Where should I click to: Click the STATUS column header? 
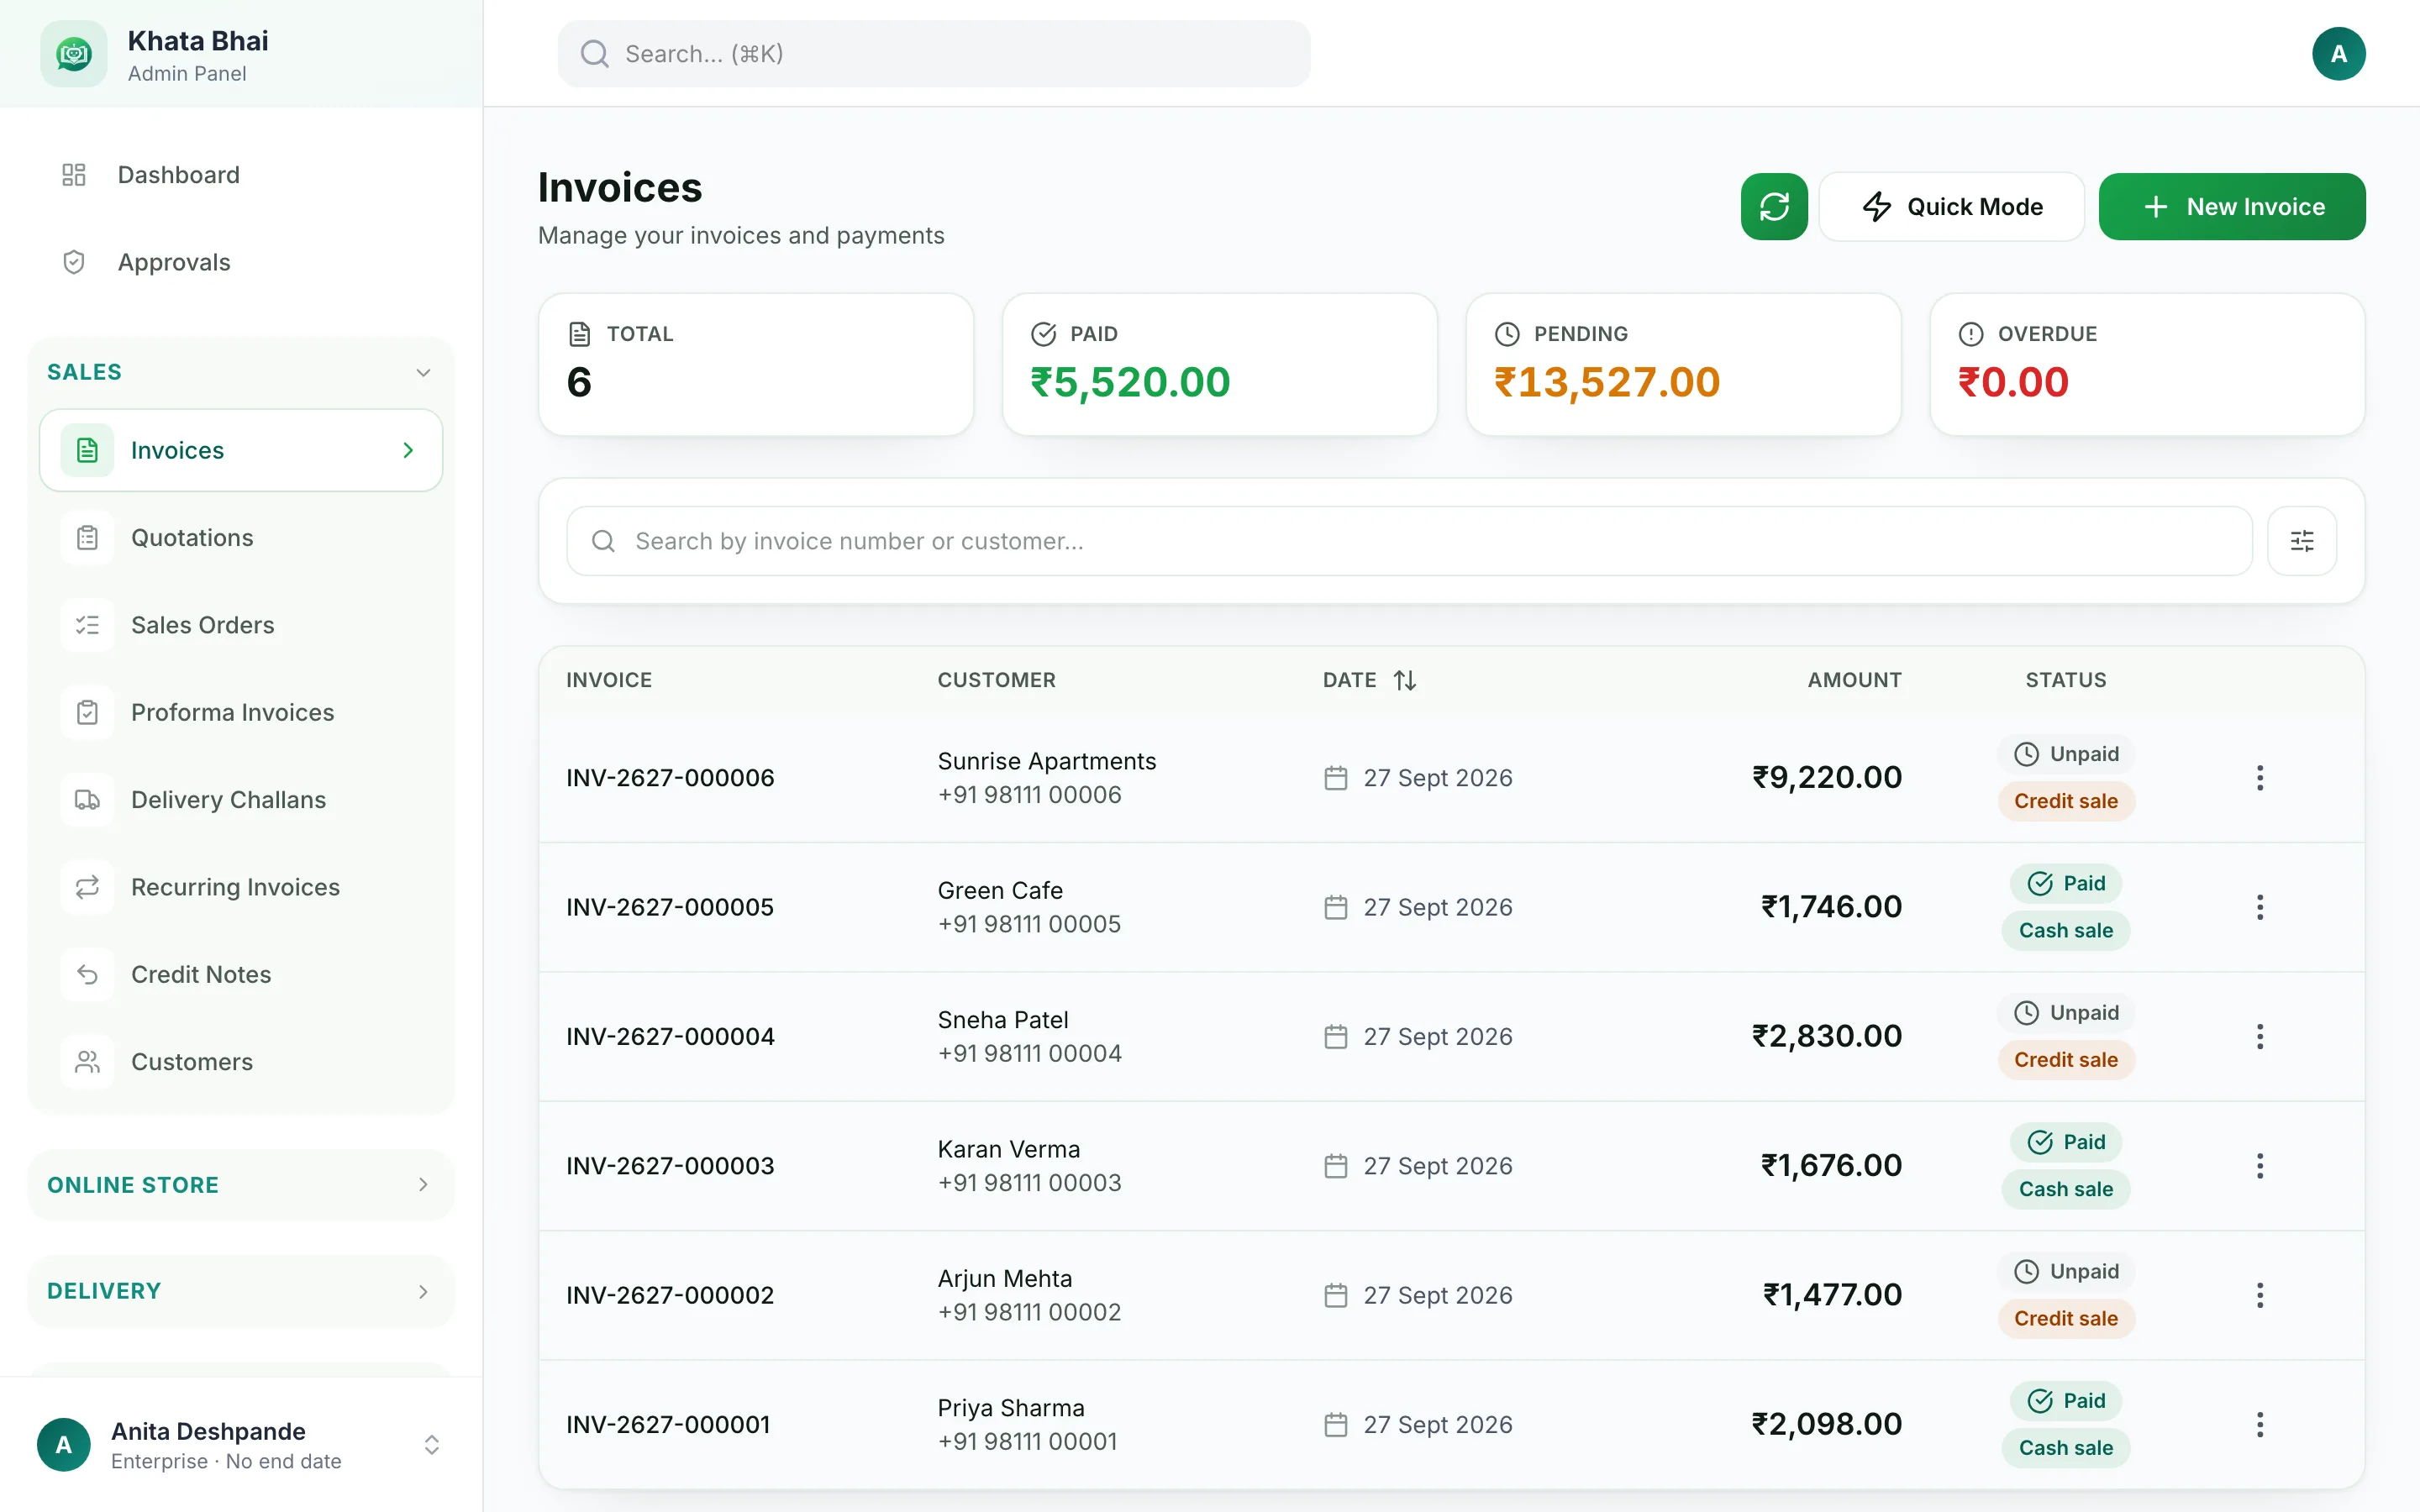click(2066, 680)
